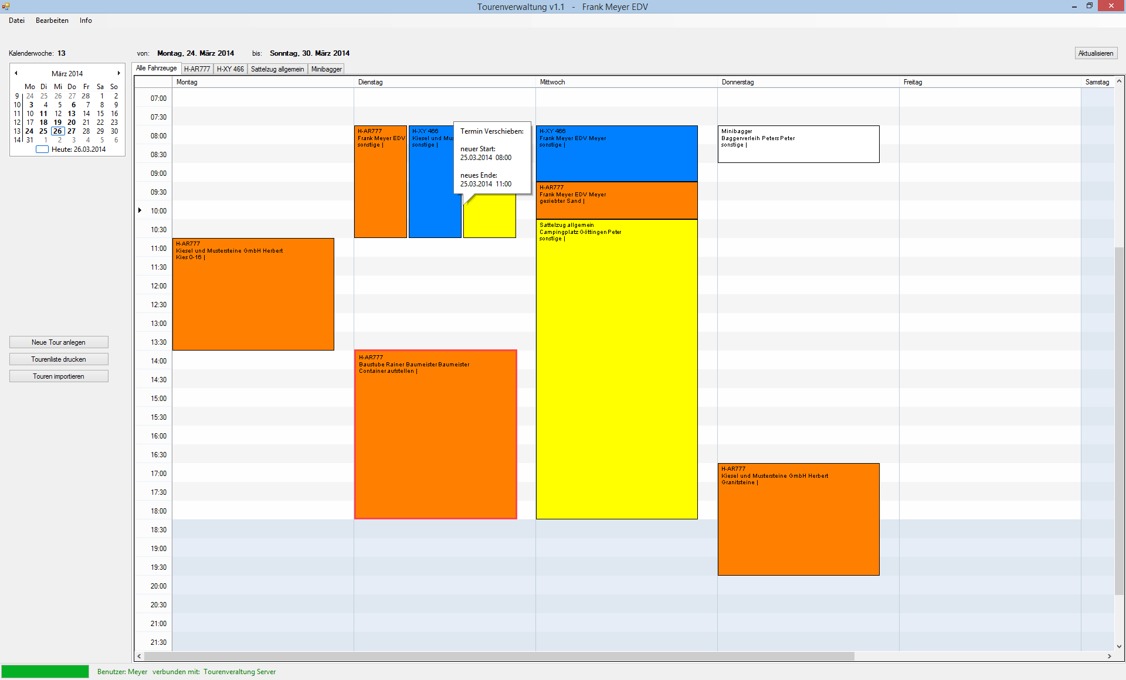Viewport: 1126px width, 680px height.
Task: Open the Bearbeiten menu
Action: [52, 21]
